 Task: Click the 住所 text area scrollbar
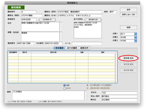pyautogui.click(x=61, y=27)
